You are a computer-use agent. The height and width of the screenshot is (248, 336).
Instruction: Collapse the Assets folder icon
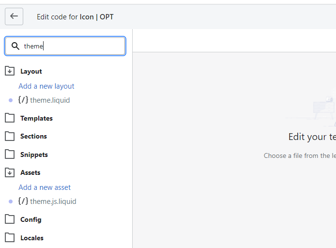tap(10, 172)
